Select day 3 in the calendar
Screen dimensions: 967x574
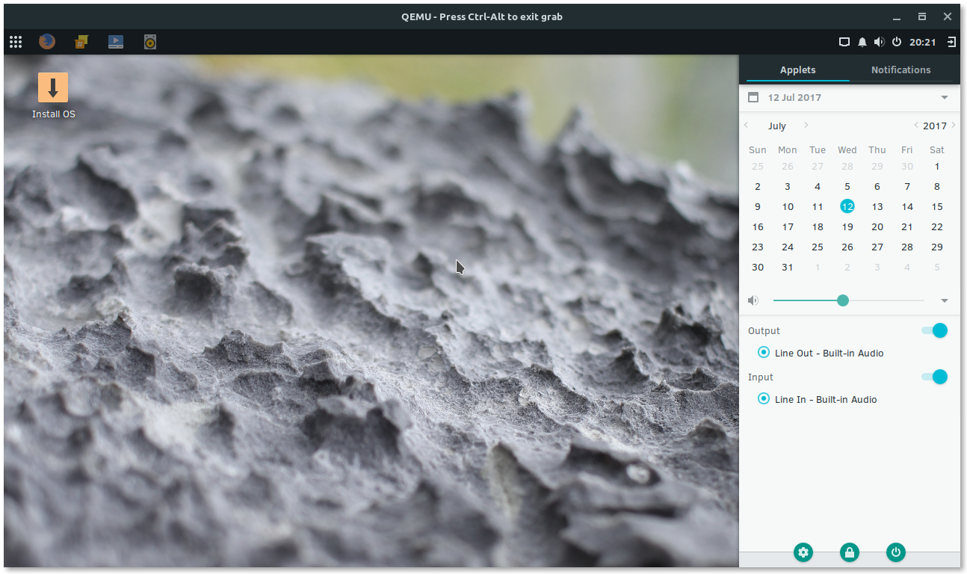click(x=788, y=187)
